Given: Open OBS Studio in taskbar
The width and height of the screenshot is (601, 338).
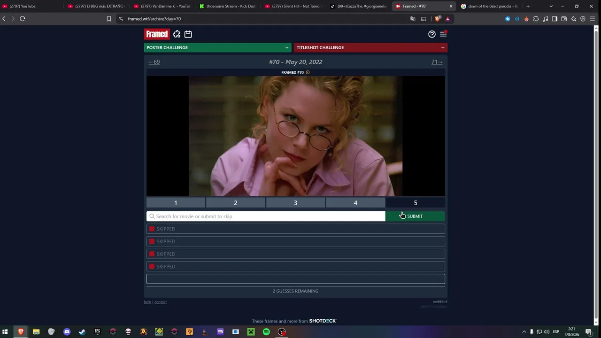Looking at the screenshot, I should [x=282, y=332].
